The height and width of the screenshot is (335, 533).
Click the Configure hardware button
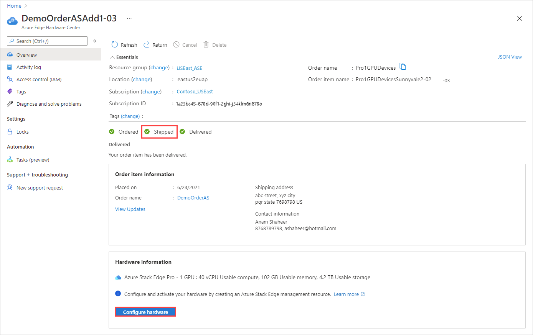click(x=145, y=312)
